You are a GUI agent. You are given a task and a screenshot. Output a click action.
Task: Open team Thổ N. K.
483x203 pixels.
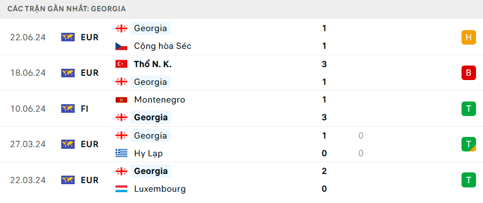pos(153,64)
